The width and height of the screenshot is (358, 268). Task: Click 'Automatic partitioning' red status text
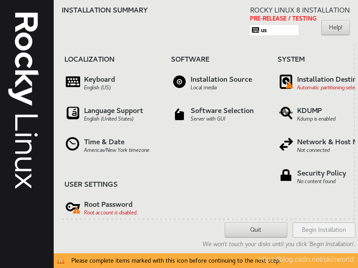326,88
